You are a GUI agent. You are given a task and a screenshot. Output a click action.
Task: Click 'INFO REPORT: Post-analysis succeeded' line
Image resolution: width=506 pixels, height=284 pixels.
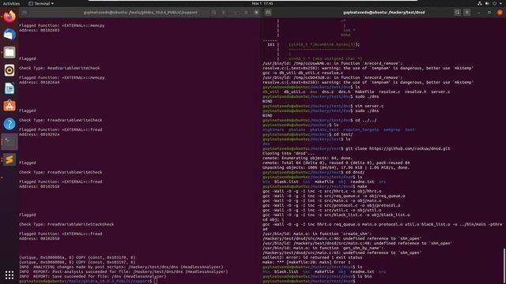tap(123, 271)
